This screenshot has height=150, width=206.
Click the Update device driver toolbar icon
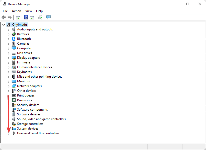(40, 17)
